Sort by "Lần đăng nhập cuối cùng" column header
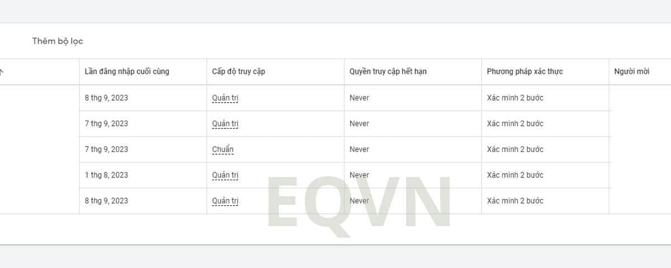The height and width of the screenshot is (268, 671). click(127, 72)
